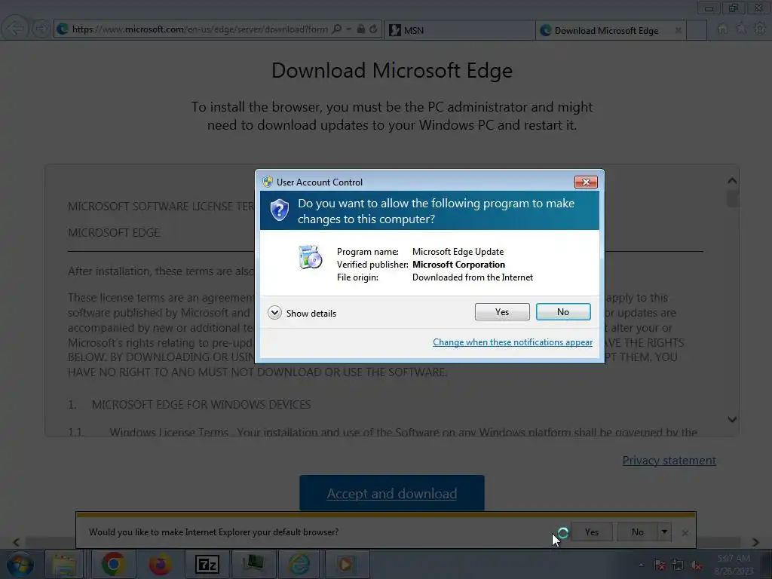Show hidden tray icons arrow
The height and width of the screenshot is (579, 772).
tap(641, 565)
